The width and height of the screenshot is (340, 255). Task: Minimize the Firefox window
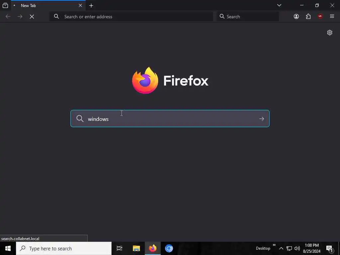302,5
